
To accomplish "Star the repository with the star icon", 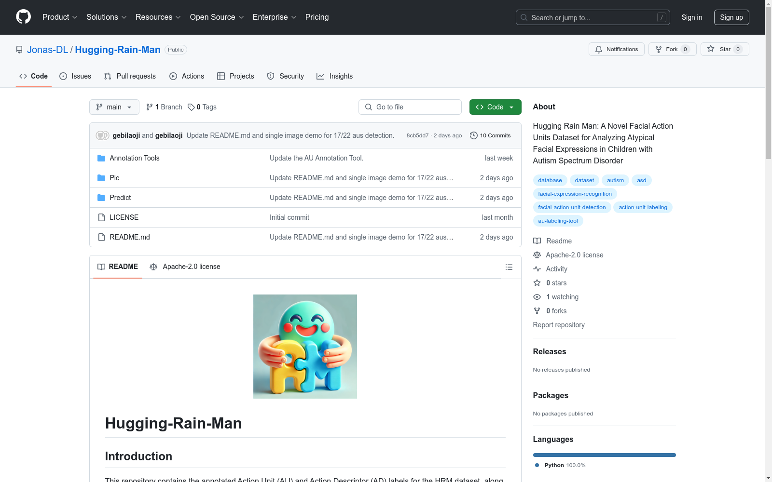I will (711, 49).
